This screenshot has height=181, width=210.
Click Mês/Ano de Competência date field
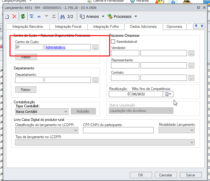(147, 94)
